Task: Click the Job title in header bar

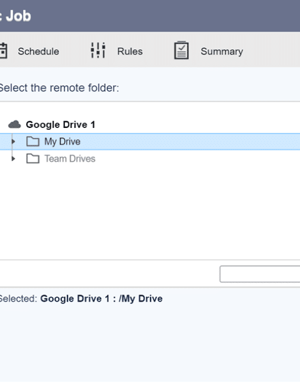Action: (18, 16)
